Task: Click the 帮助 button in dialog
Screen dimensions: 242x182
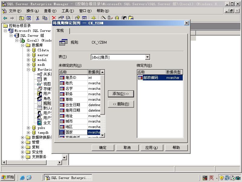Action: (176, 148)
